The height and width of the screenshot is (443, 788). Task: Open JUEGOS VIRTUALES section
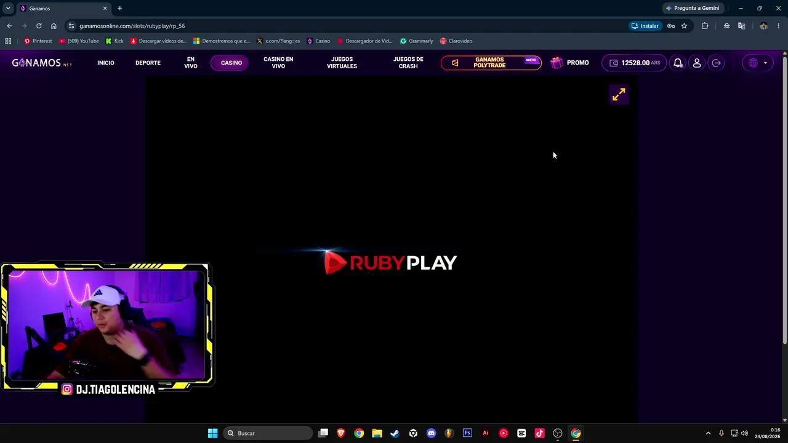[x=342, y=63]
